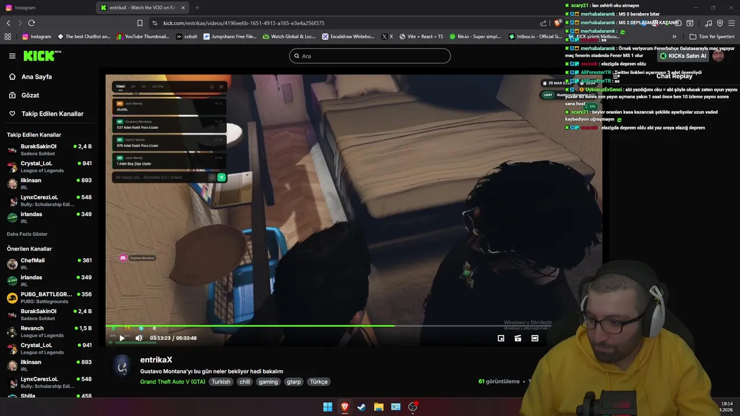Enable picture-in-picture mode on video player
740x416 pixels.
[501, 338]
